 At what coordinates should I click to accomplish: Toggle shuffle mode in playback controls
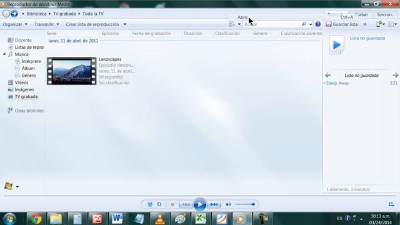(150, 204)
